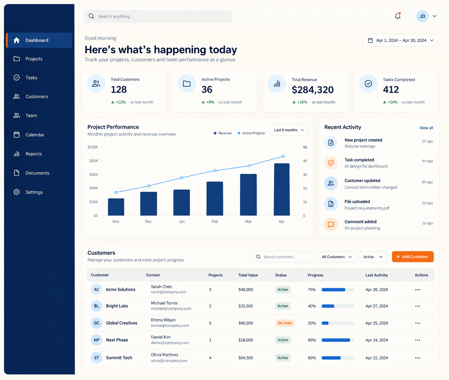Click the Next Phase 90% progress bar
The image size is (449, 380).
(338, 340)
